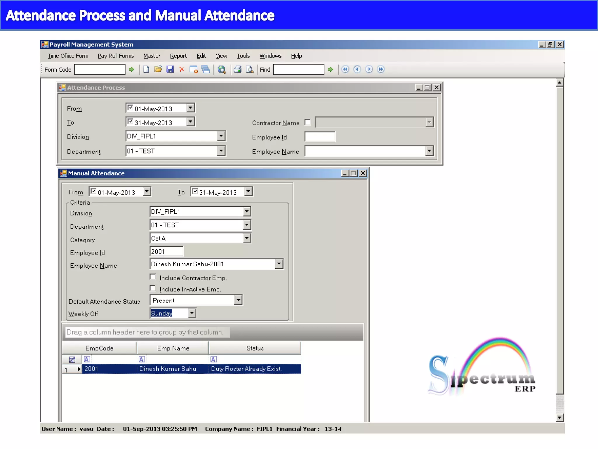Click the Print icon in toolbar
Viewport: 598px width, 449px height.
click(237, 69)
